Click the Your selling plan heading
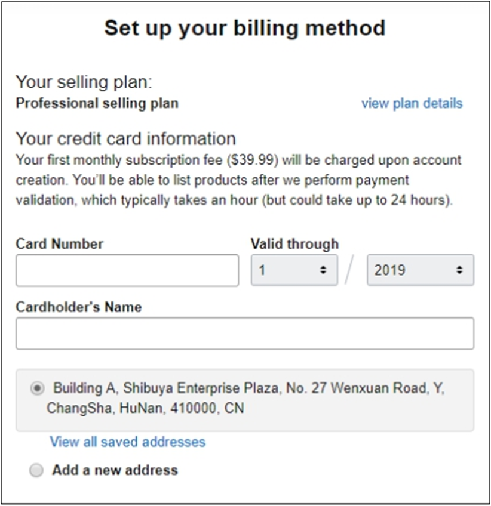The height and width of the screenshot is (506, 491). click(x=84, y=82)
